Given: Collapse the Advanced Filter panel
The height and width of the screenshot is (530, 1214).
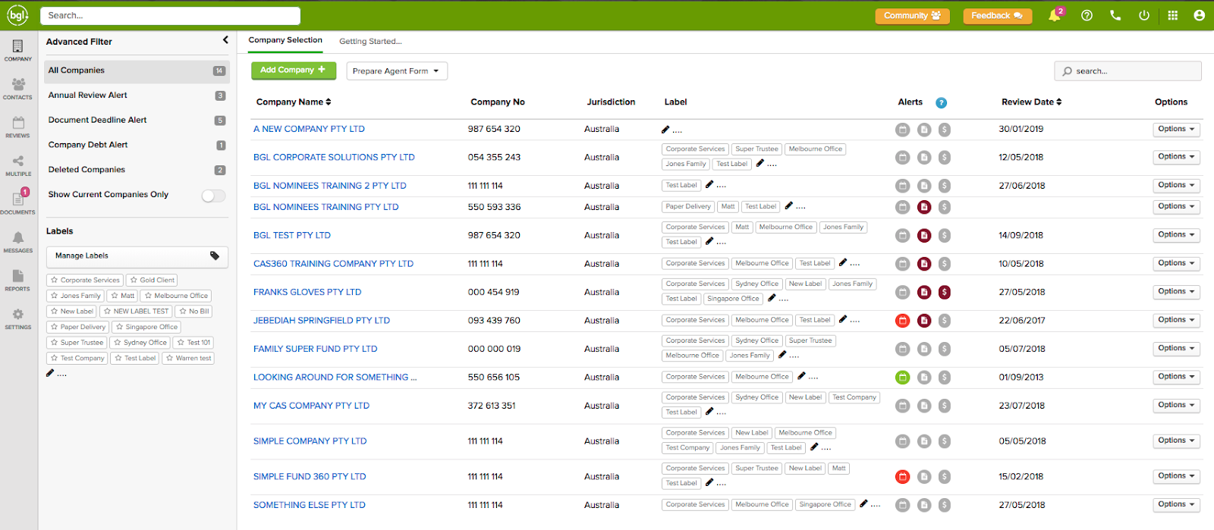Looking at the screenshot, I should coord(225,40).
